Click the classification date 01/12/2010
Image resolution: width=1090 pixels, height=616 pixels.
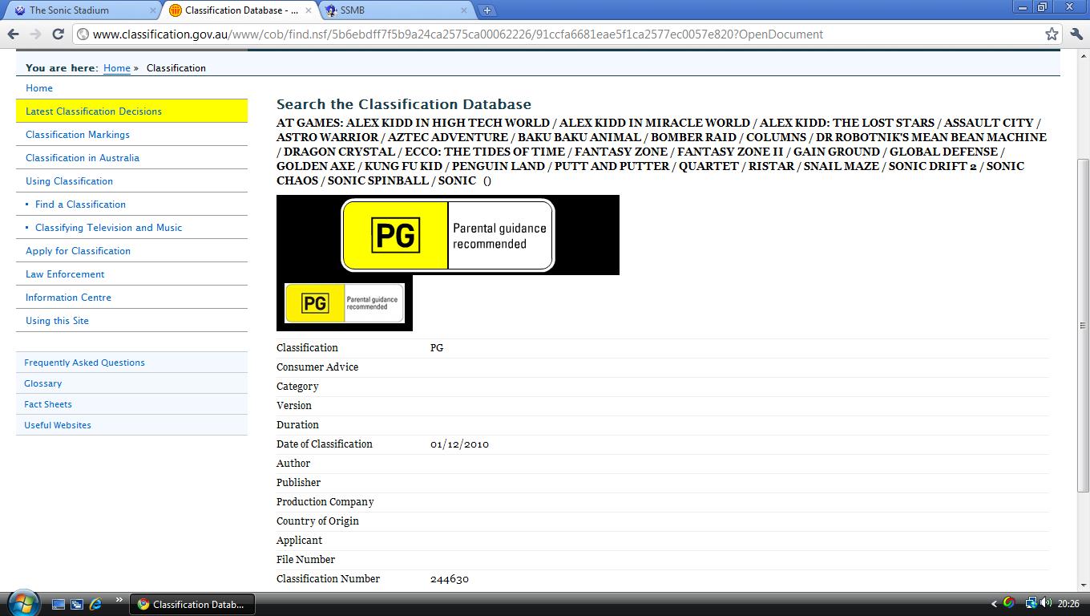459,444
